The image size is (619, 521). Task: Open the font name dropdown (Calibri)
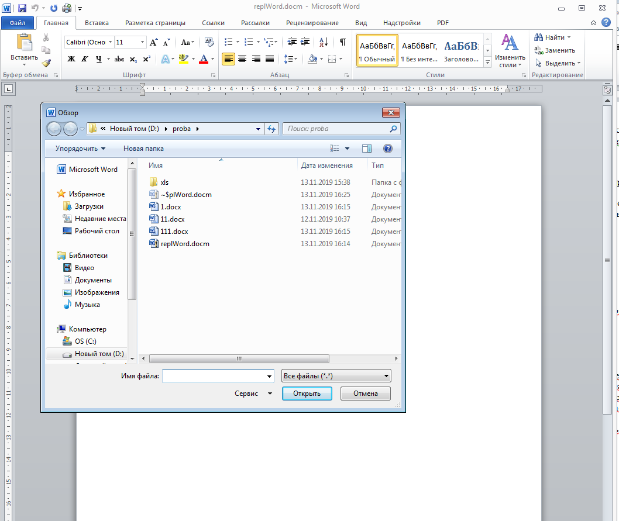[111, 42]
